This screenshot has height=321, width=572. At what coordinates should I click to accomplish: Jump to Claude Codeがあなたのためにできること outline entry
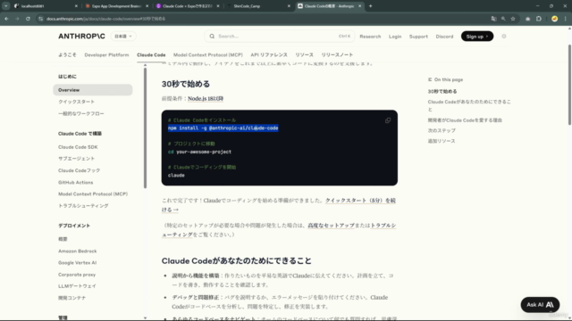tap(469, 105)
